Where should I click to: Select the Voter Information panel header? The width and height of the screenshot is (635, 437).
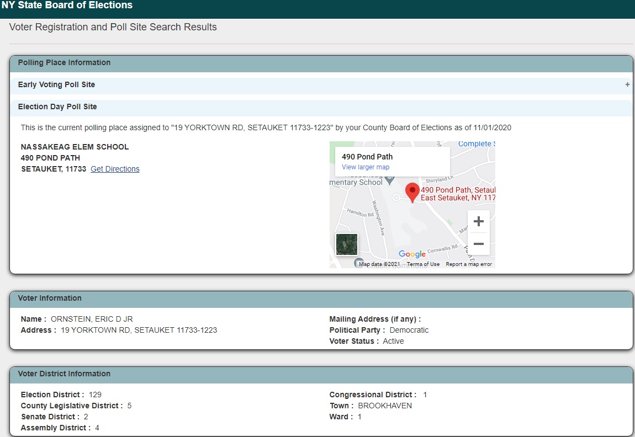click(x=321, y=299)
